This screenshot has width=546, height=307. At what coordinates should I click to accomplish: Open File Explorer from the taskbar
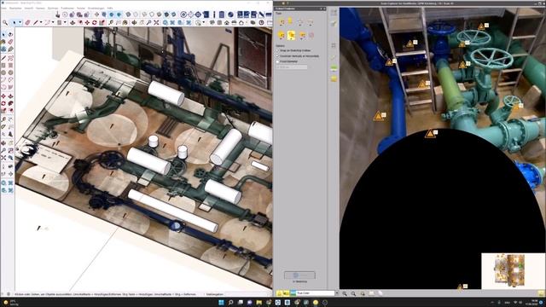258,303
